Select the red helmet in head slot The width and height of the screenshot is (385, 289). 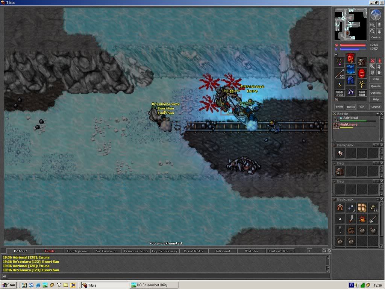351,58
